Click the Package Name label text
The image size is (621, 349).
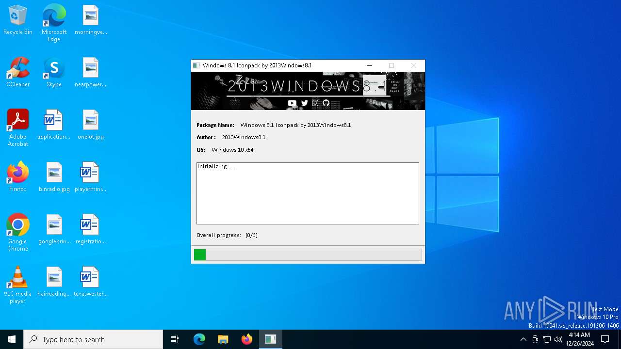click(215, 125)
